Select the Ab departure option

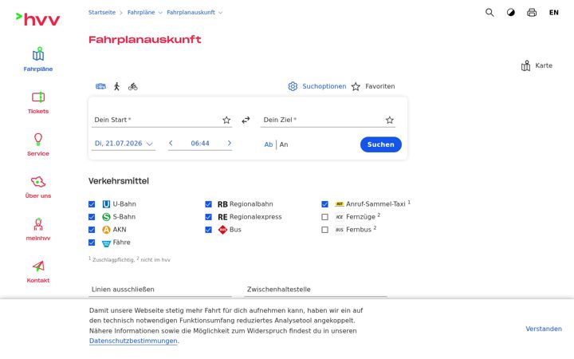click(269, 144)
